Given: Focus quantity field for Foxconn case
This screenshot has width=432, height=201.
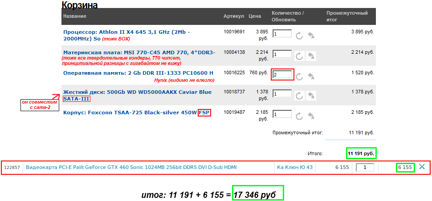Looking at the screenshot, I should coord(282,113).
